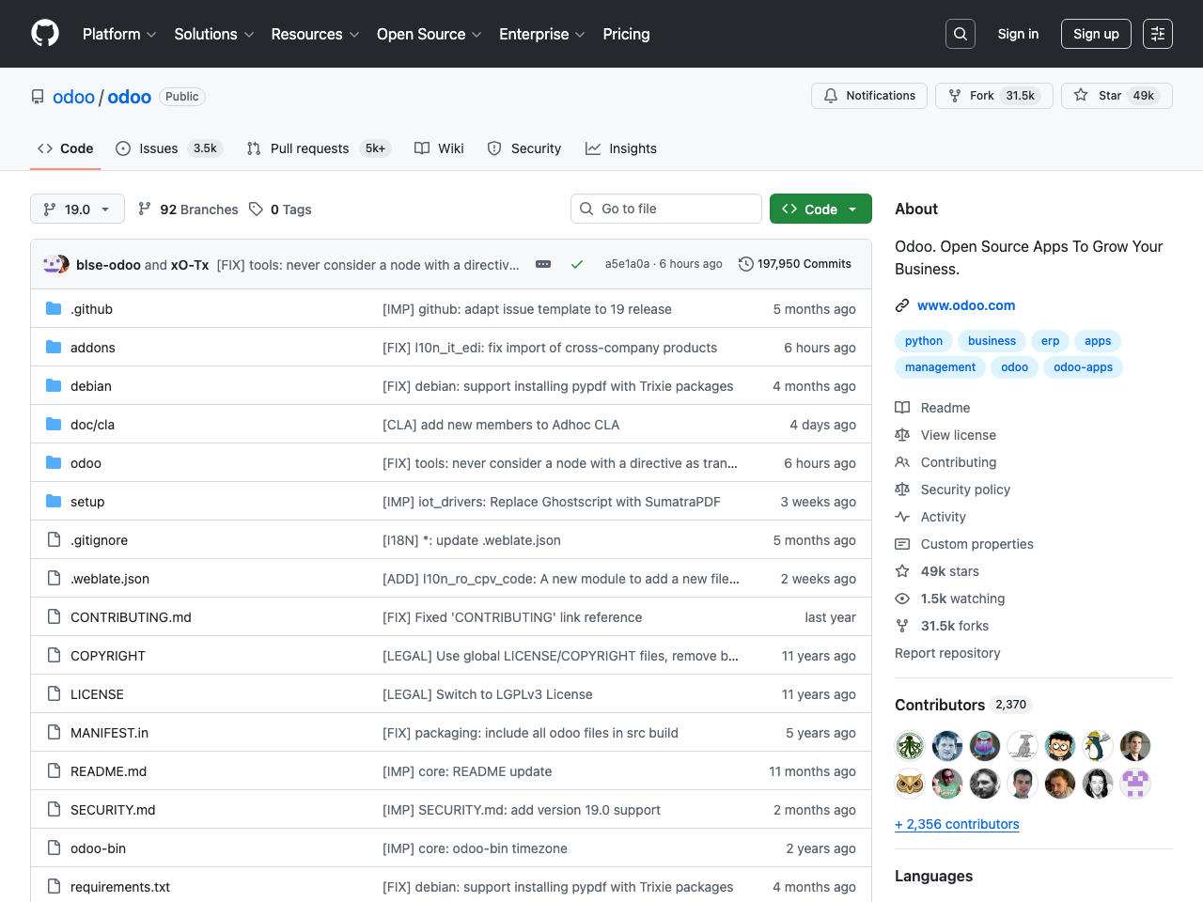Show all contributors via + 2,356 contributors
The width and height of the screenshot is (1203, 902).
(x=957, y=824)
